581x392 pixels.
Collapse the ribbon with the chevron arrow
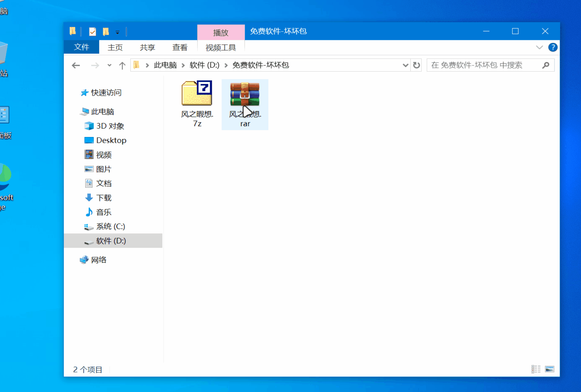539,47
